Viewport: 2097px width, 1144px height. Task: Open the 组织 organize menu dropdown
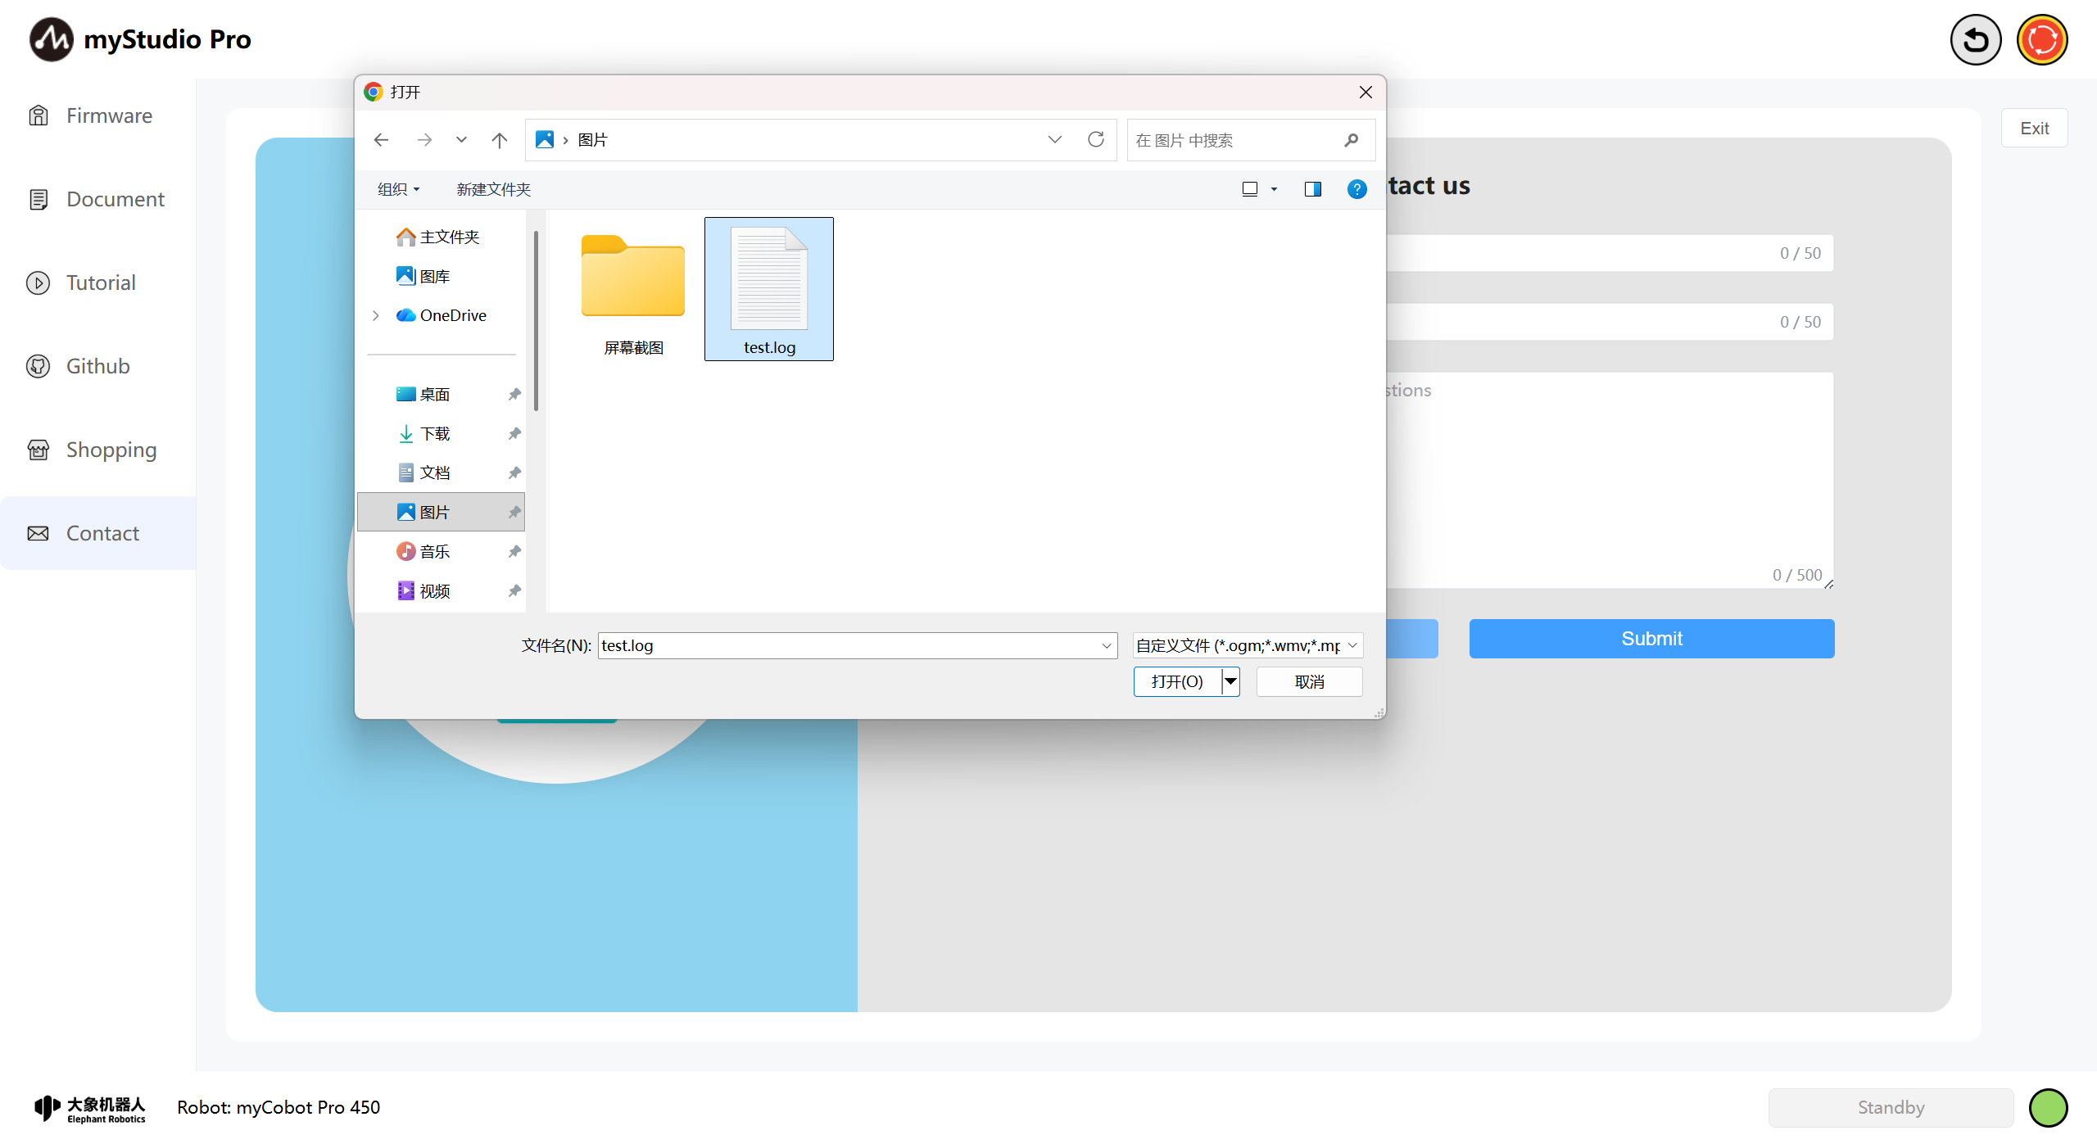point(398,189)
